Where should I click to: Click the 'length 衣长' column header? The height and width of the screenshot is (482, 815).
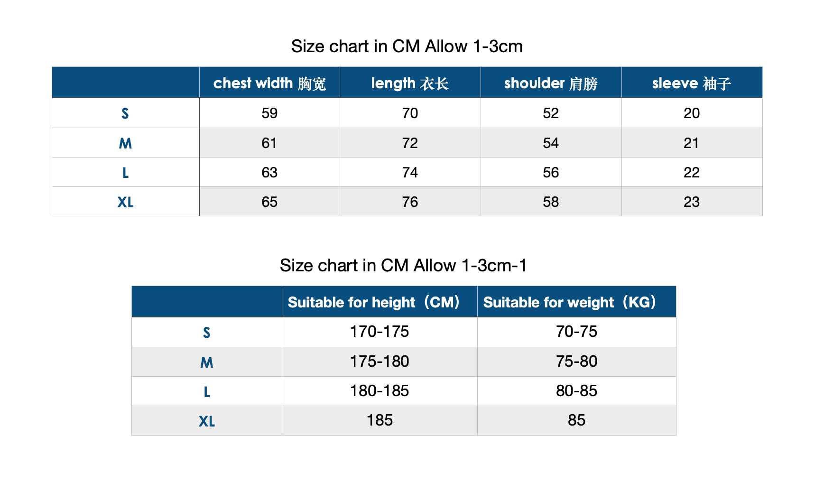(410, 83)
